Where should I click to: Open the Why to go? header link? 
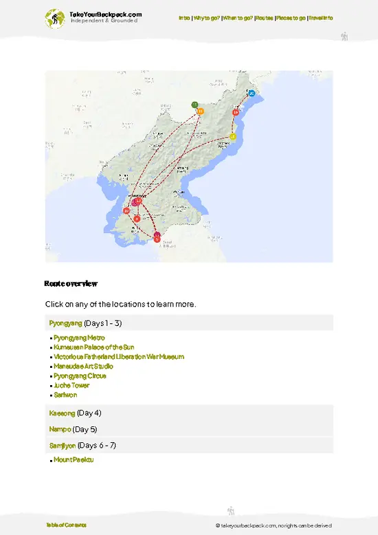click(207, 18)
